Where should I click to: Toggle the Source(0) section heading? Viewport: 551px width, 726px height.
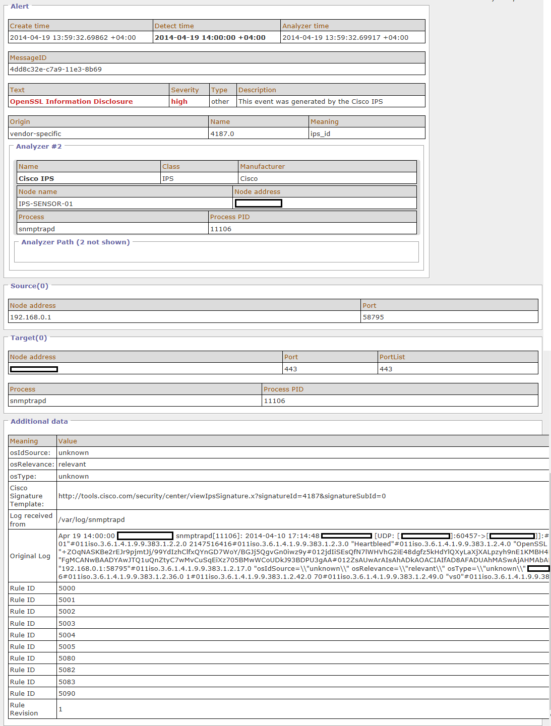point(29,286)
